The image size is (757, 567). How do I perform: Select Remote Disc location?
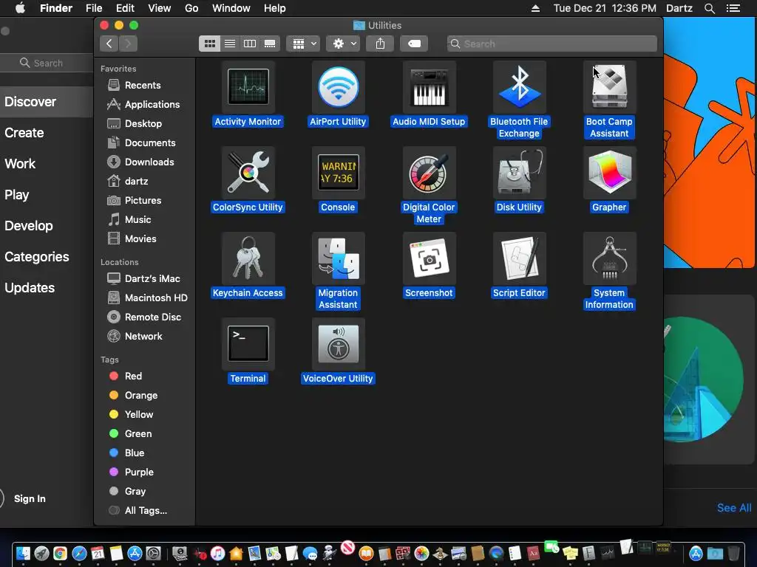(x=144, y=317)
